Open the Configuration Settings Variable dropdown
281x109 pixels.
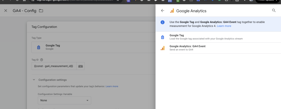click(x=64, y=101)
